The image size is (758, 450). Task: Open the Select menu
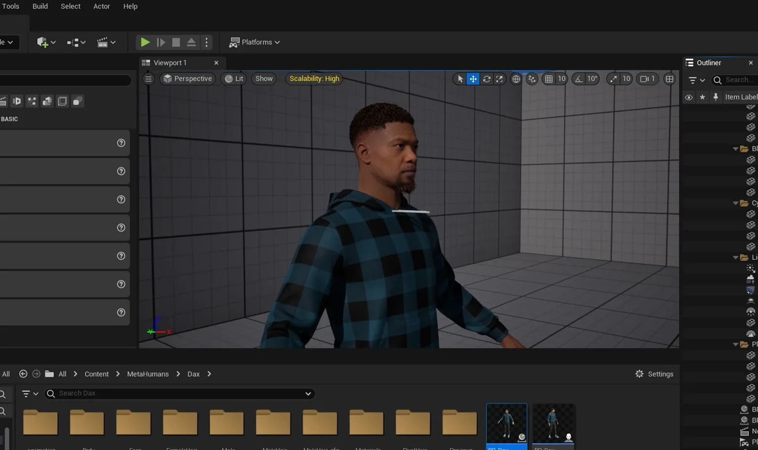click(x=71, y=6)
